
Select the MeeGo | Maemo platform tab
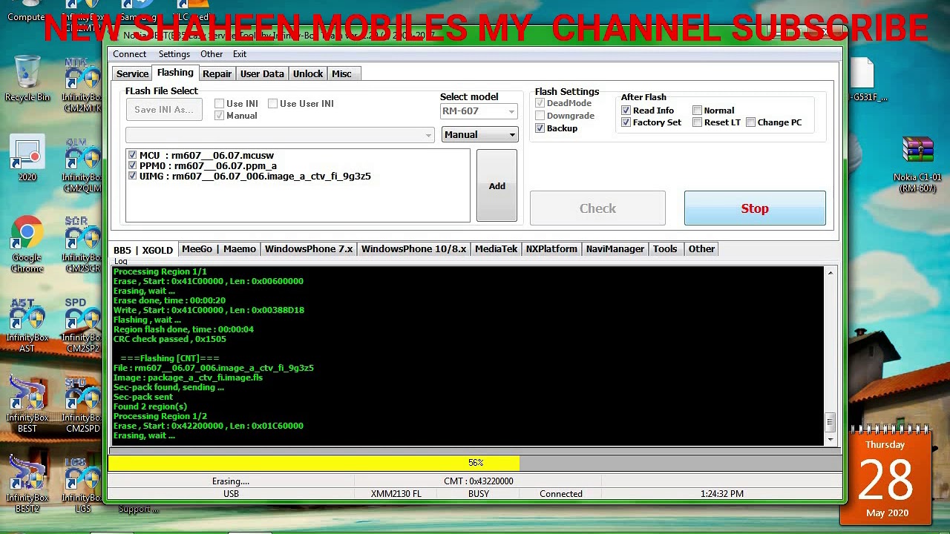[x=219, y=249]
